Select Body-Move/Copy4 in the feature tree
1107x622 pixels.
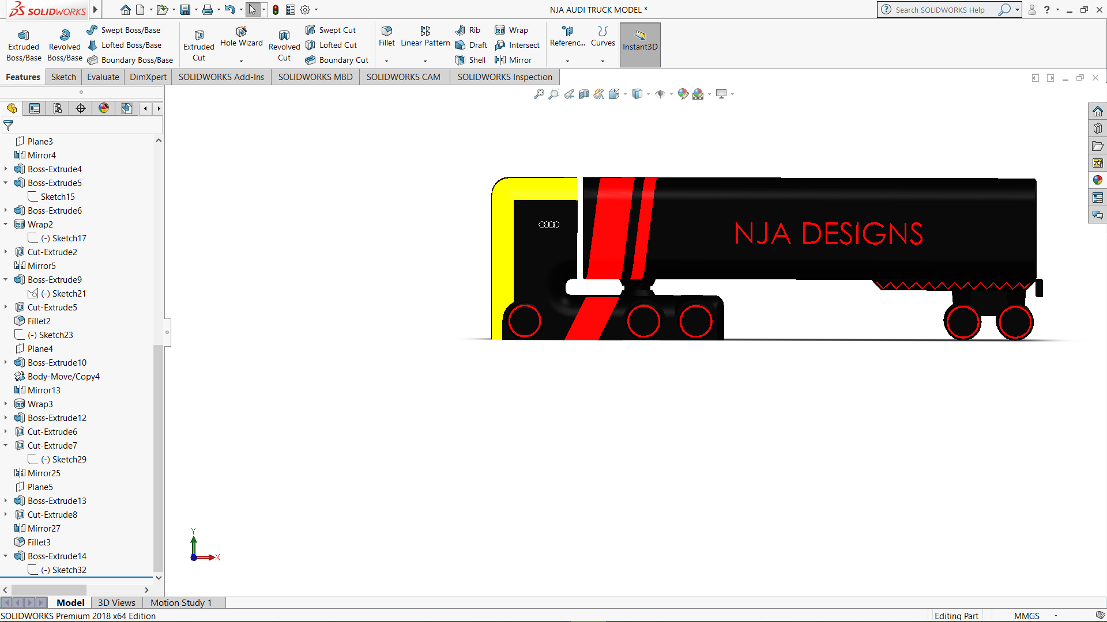click(x=57, y=376)
